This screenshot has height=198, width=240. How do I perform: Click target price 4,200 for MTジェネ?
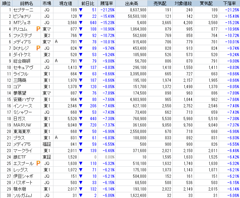point(188,23)
